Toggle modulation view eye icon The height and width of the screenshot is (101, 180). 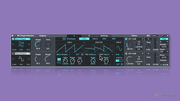click(64, 39)
